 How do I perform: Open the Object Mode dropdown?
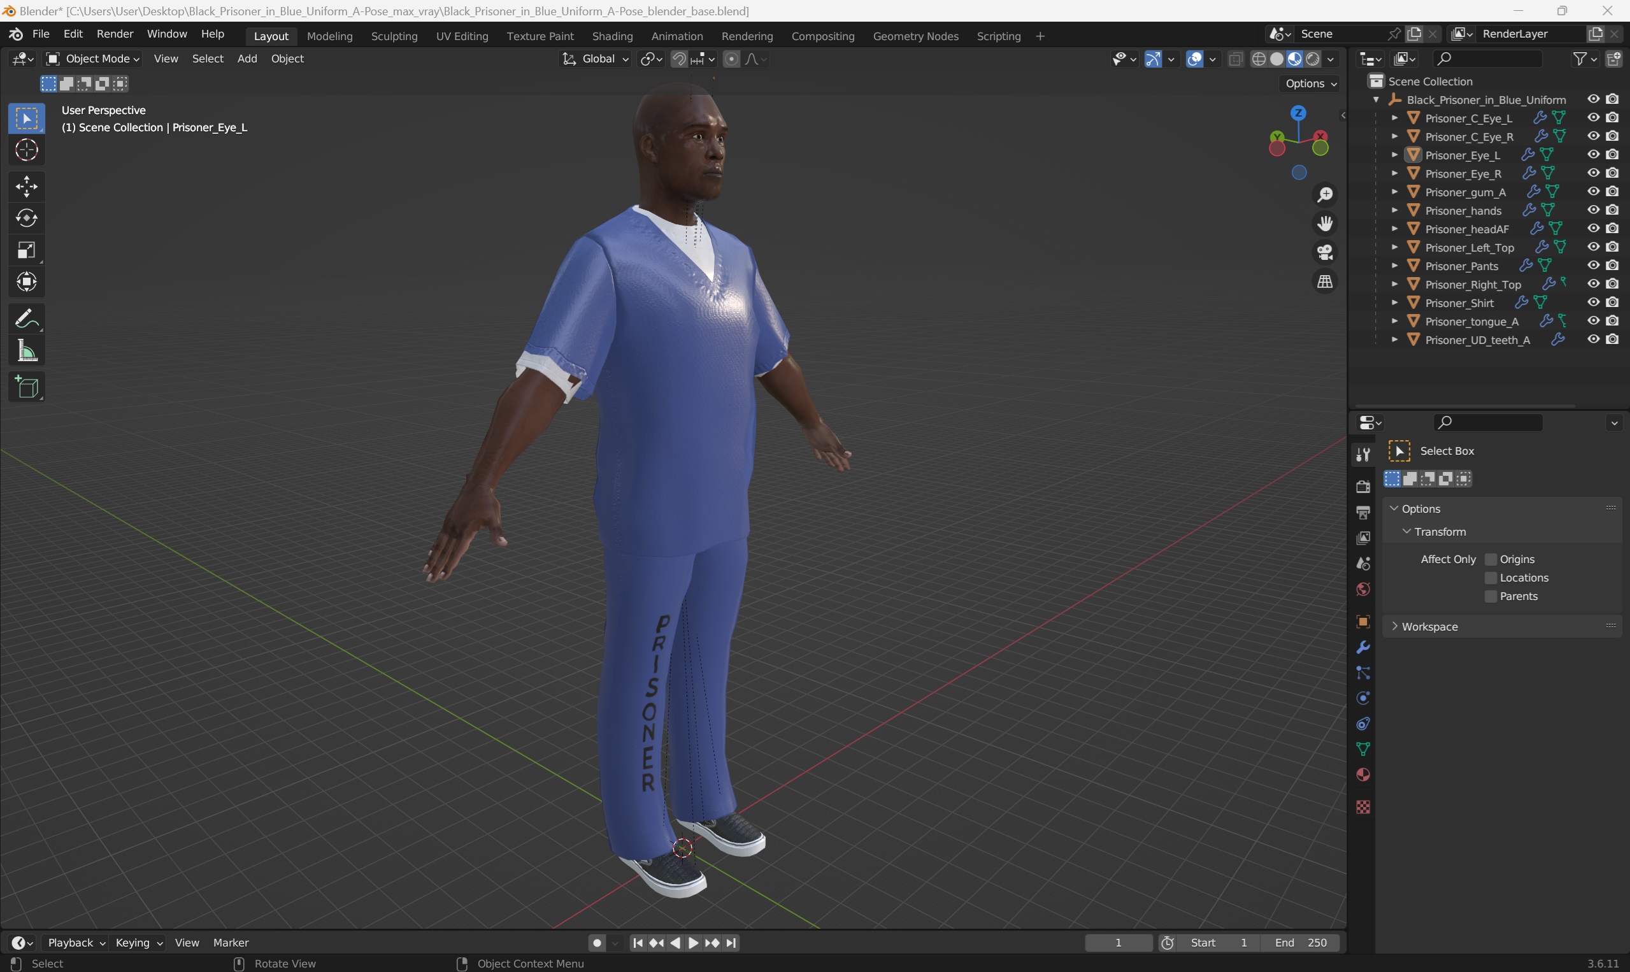[x=93, y=59]
